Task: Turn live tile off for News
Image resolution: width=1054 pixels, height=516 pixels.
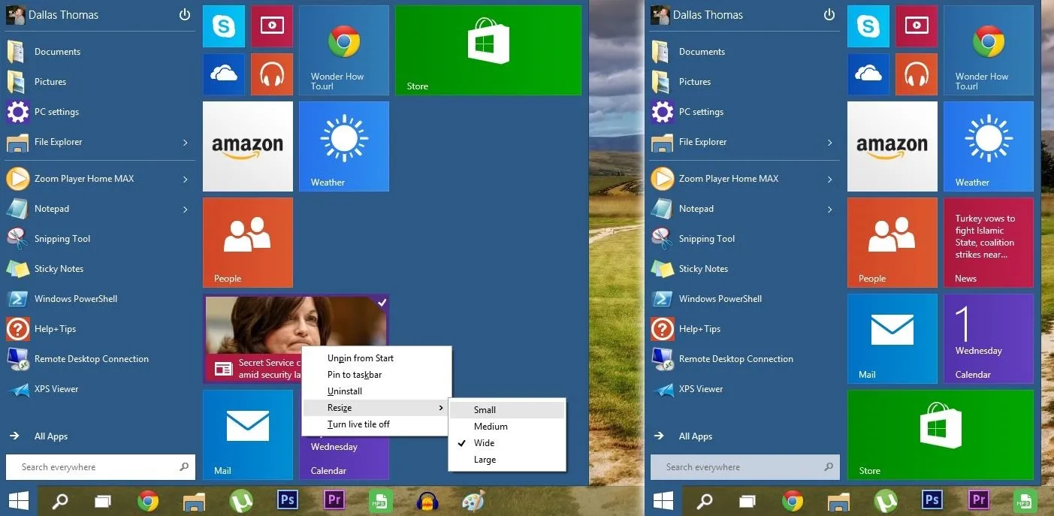Action: (x=376, y=424)
